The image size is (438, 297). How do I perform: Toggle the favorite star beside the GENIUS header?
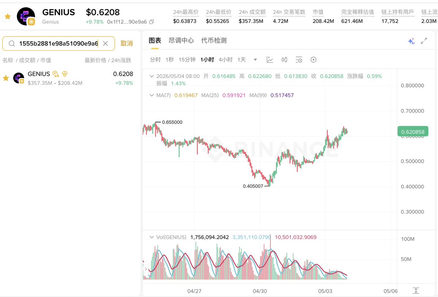(8, 16)
